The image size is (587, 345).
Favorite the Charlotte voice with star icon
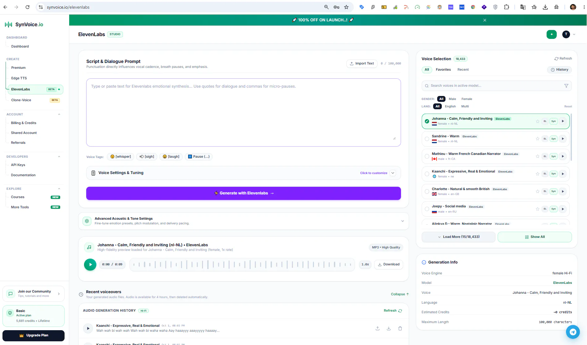tap(538, 191)
